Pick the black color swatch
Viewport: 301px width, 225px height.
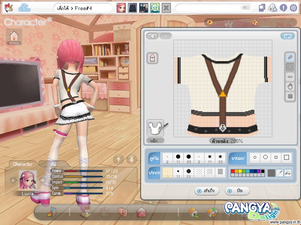263,171
